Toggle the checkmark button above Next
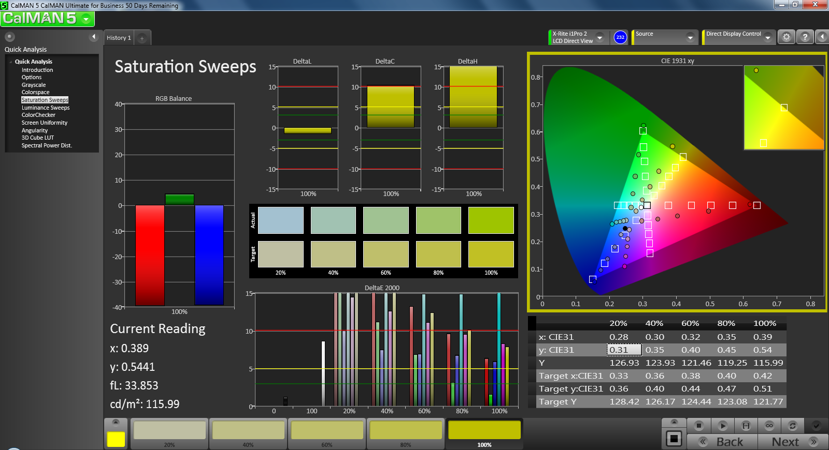 pyautogui.click(x=816, y=426)
